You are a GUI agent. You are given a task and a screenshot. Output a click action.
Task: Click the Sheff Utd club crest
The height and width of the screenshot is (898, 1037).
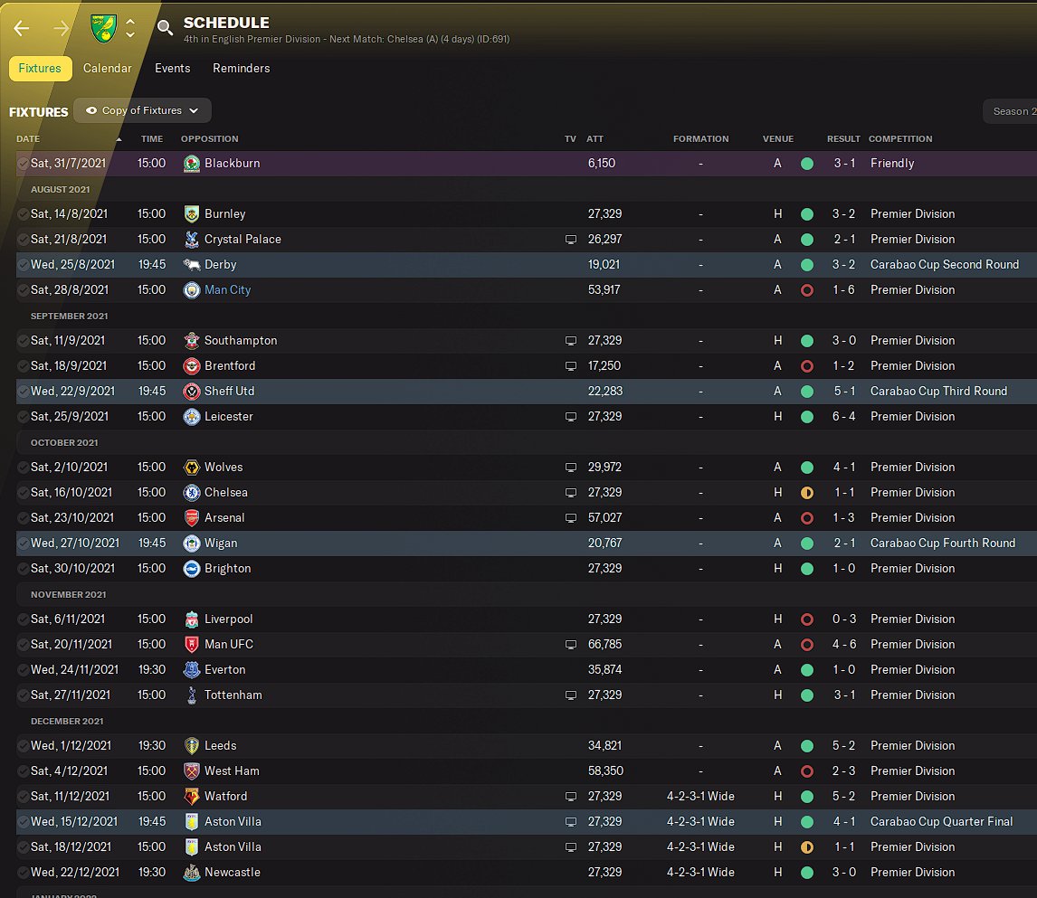[192, 392]
